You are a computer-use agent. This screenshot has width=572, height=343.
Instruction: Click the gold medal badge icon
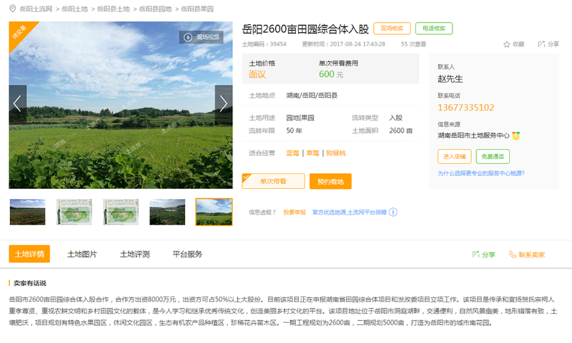(x=516, y=136)
